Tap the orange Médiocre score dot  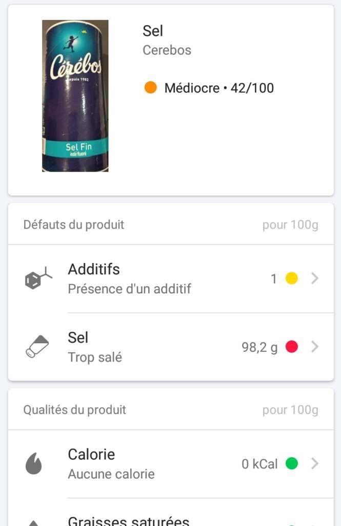point(150,87)
